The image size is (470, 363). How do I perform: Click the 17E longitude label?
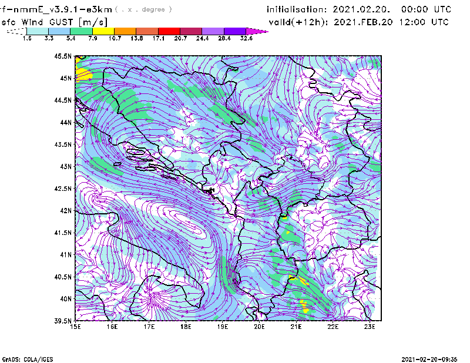click(x=149, y=327)
